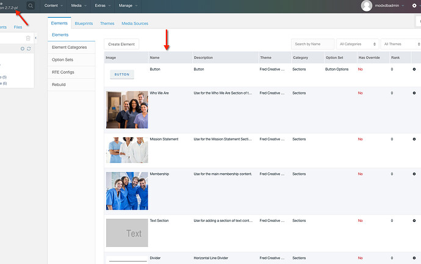Click the 'Sections' category in Membership row
Viewport: 421px width, 264px height.
pos(299,174)
